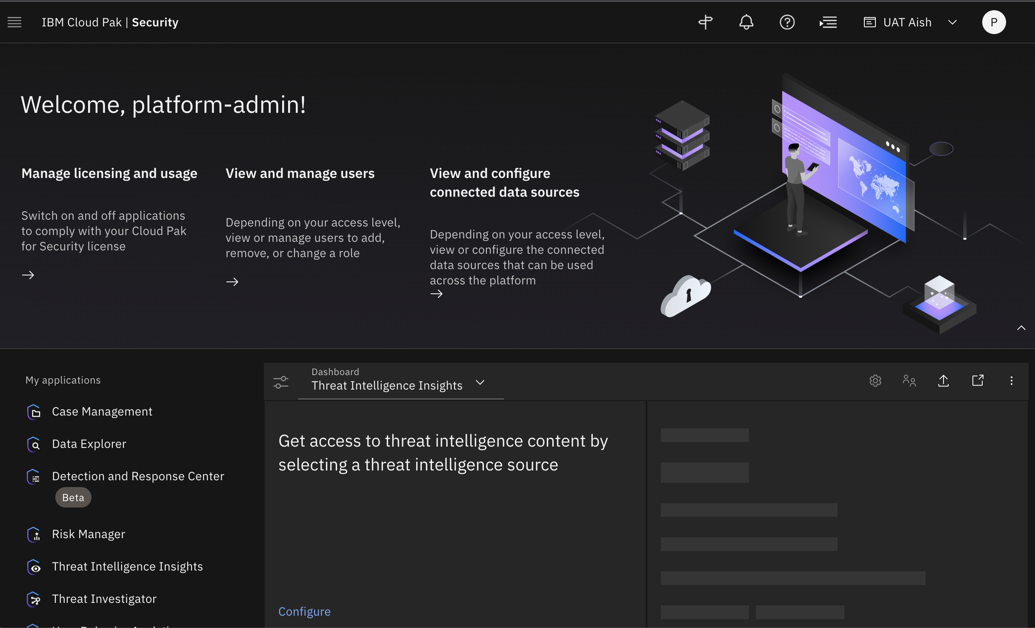Viewport: 1035px width, 628px height.
Task: Click the IBM Cloud Pak Security title
Action: tap(110, 22)
